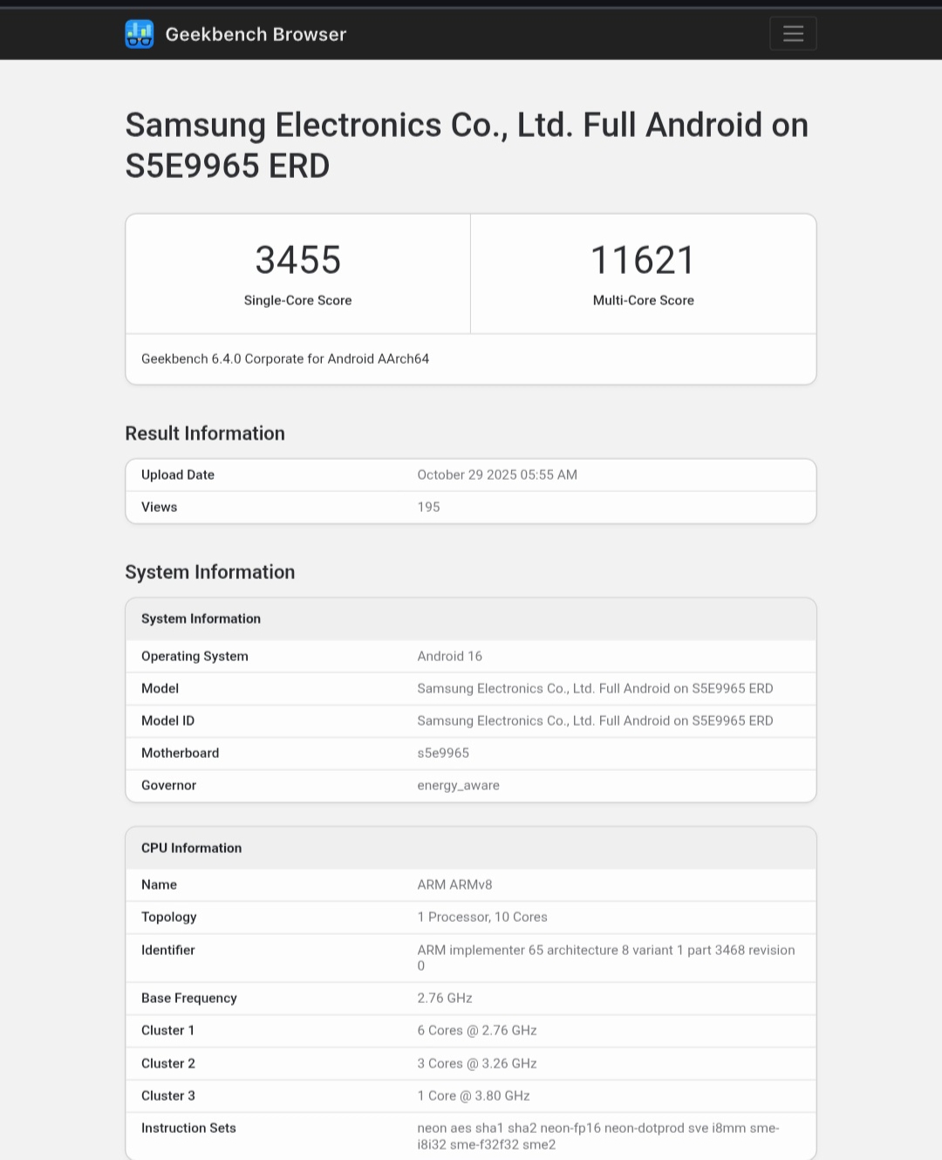Click the Base Frequency 2.76 GHz value
The height and width of the screenshot is (1160, 942).
(x=445, y=998)
